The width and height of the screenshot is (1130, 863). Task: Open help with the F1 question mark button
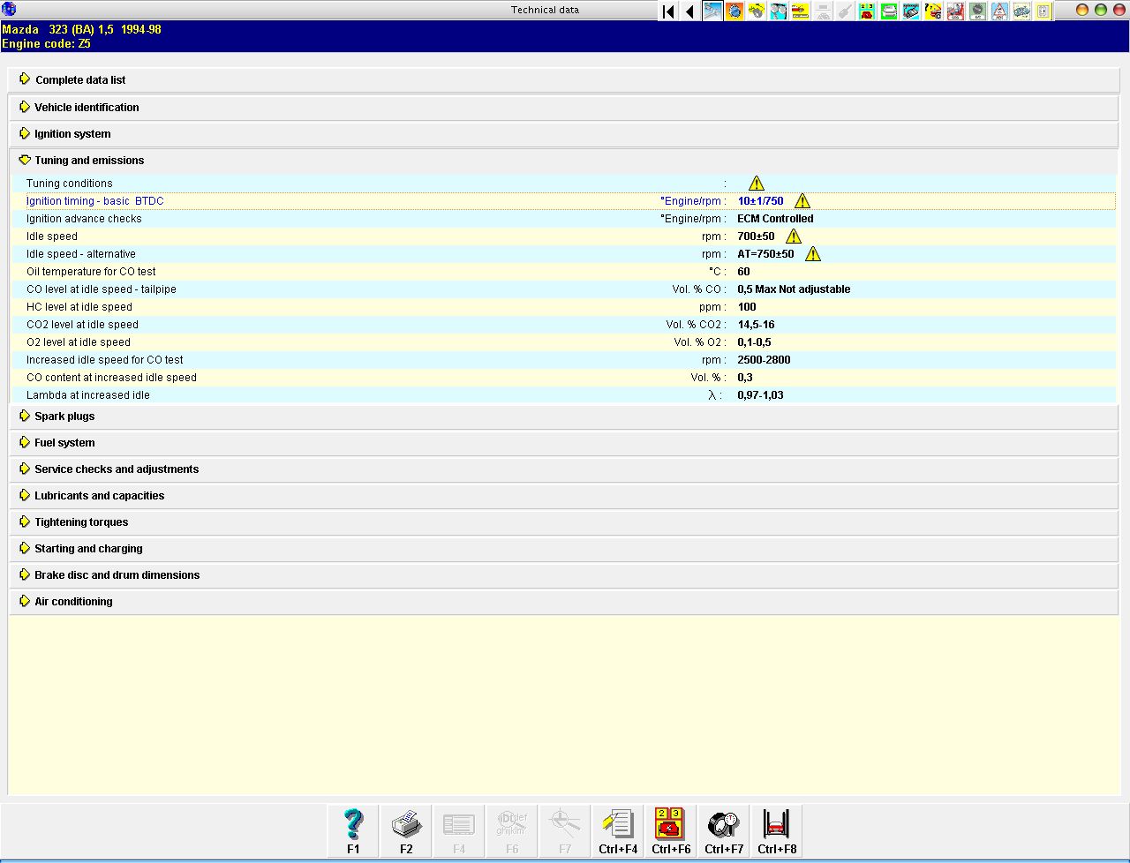point(353,830)
